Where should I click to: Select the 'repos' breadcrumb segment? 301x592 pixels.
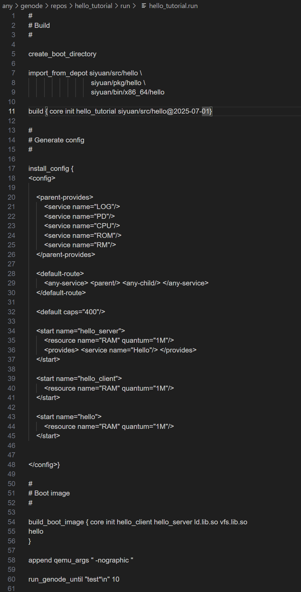coord(59,6)
